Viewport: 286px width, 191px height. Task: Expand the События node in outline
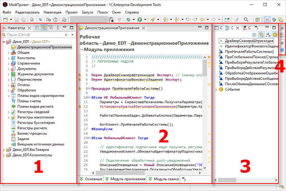(216, 89)
